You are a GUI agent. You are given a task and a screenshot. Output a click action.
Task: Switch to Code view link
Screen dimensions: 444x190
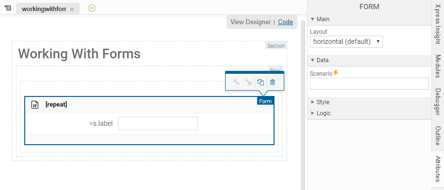point(286,22)
